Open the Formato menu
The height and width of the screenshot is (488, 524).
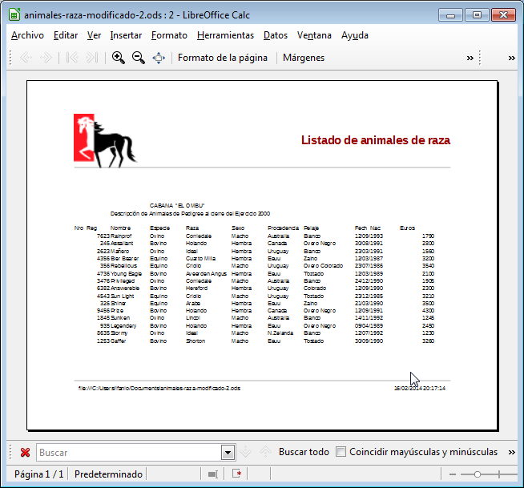click(169, 35)
